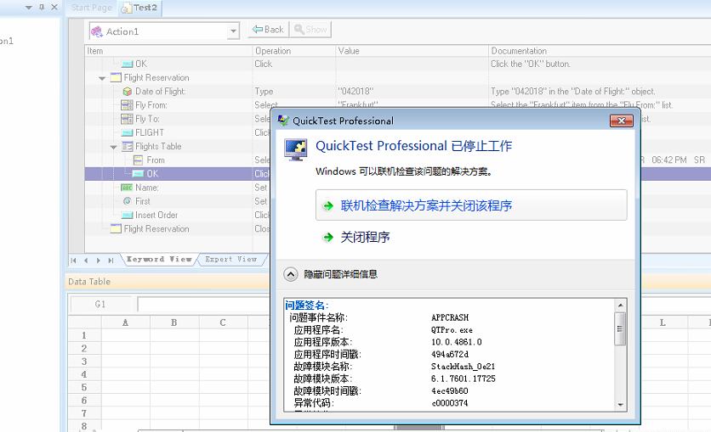Select row 5 header in Data Table
711x432 pixels.
pos(84,388)
